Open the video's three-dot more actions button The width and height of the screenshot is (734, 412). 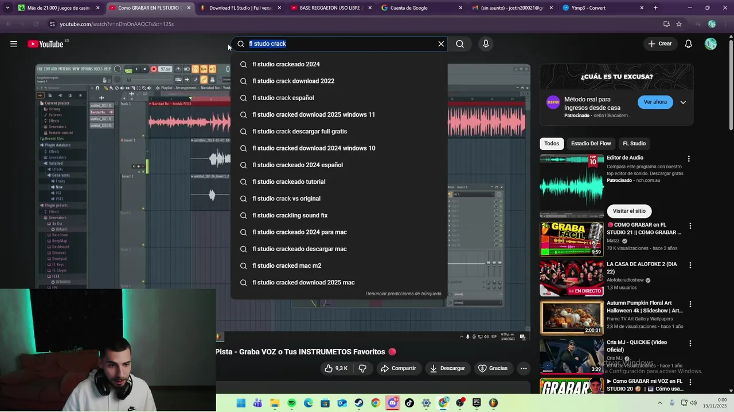pyautogui.click(x=524, y=369)
